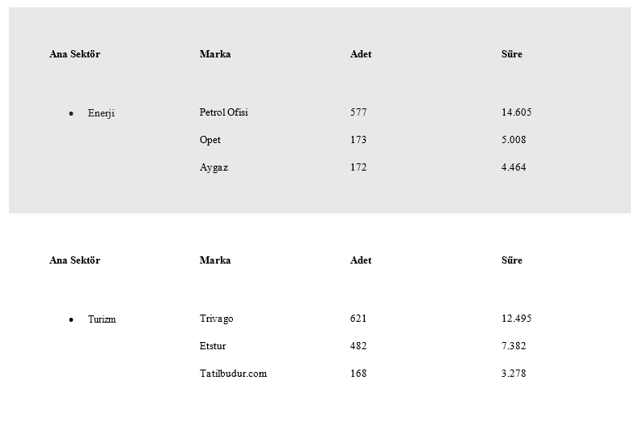Click the Opet brand name

(x=209, y=140)
